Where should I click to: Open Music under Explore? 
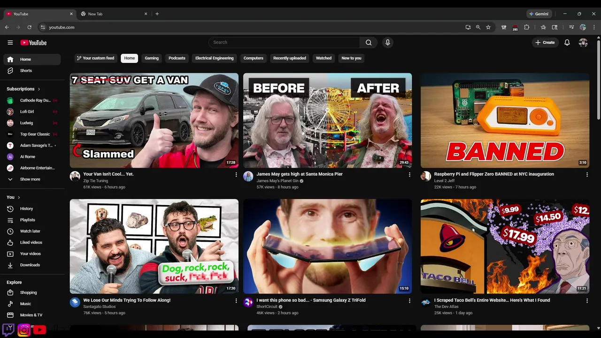[32, 304]
